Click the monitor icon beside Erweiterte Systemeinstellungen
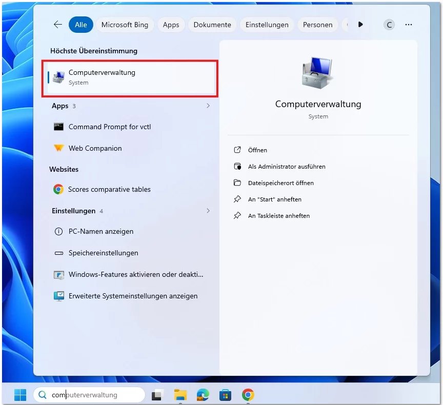 (59, 296)
